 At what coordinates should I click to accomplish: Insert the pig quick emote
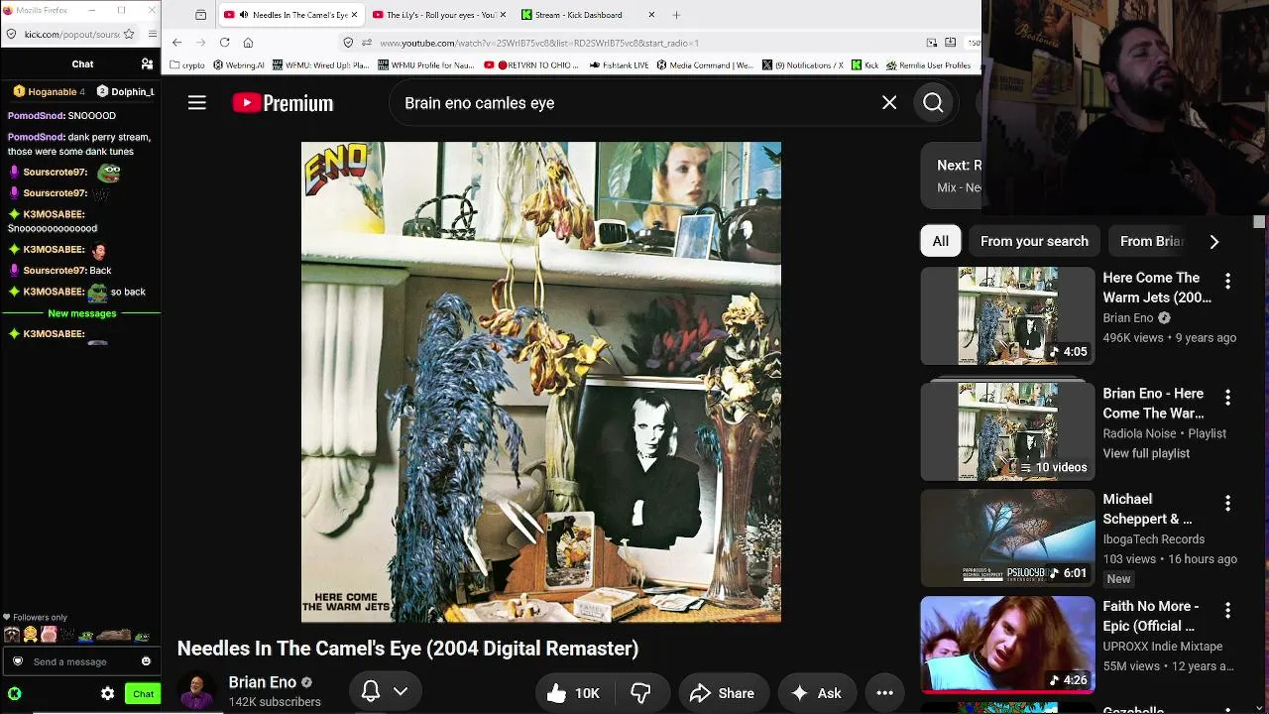coord(48,635)
